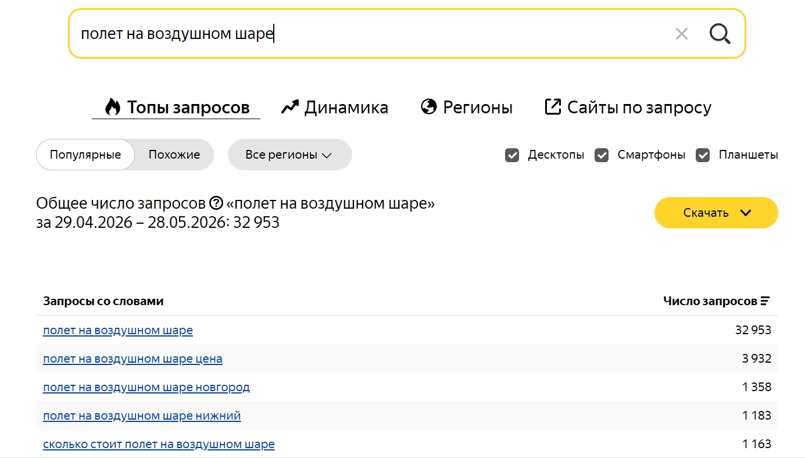Open the Топы запросов tab
This screenshot has width=805, height=458.
pyautogui.click(x=176, y=107)
